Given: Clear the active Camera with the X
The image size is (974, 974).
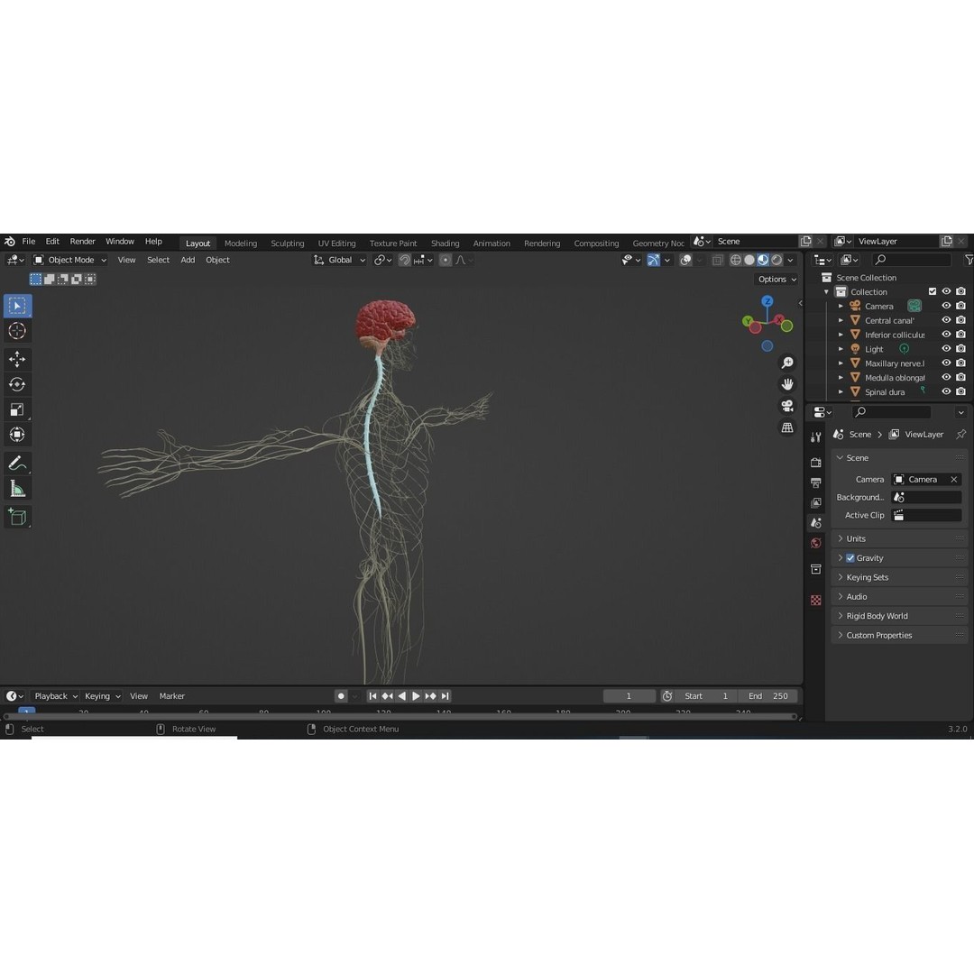Looking at the screenshot, I should (953, 479).
